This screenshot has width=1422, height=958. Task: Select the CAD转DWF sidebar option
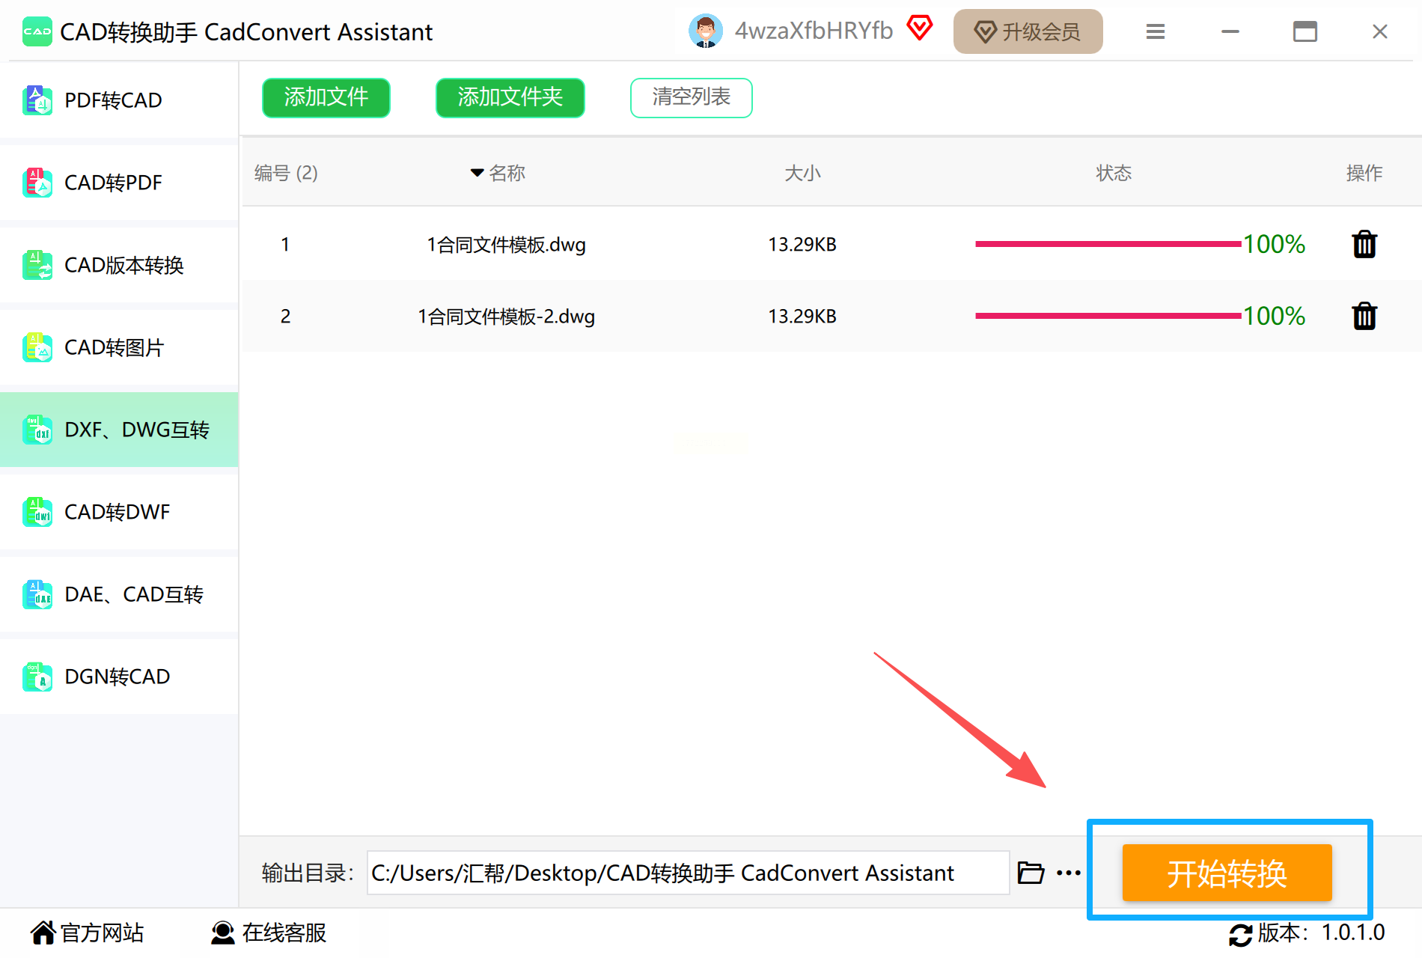click(119, 512)
